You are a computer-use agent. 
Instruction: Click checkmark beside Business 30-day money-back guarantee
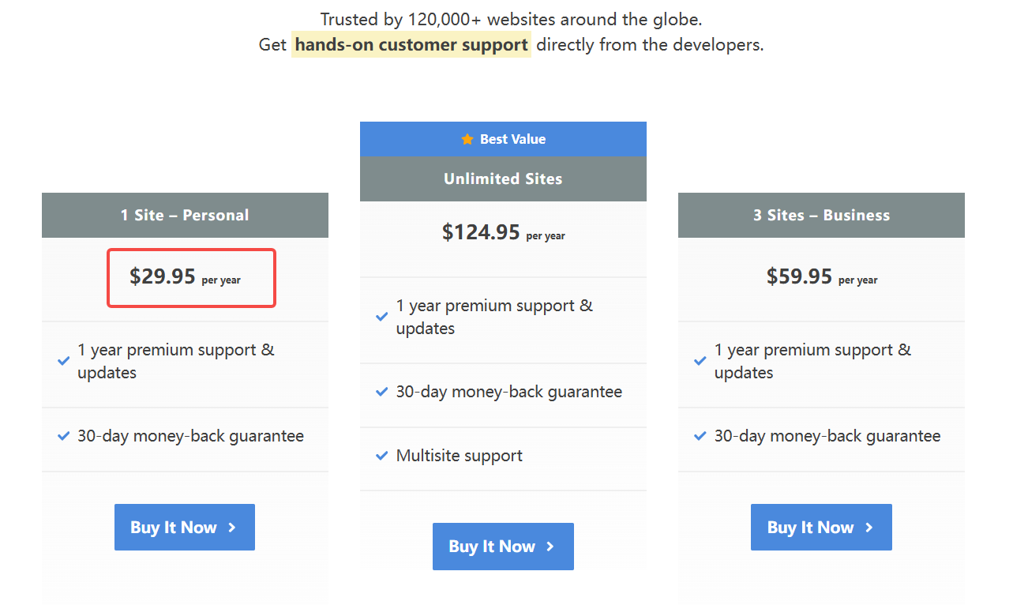[x=700, y=436]
